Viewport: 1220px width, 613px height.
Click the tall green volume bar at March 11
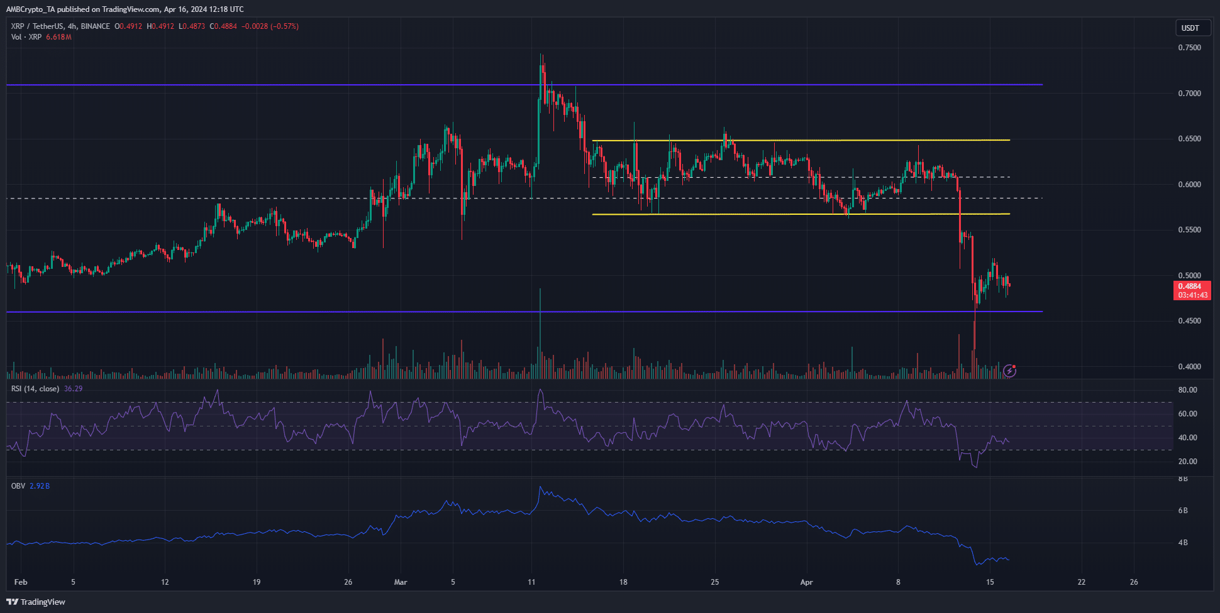pos(540,333)
